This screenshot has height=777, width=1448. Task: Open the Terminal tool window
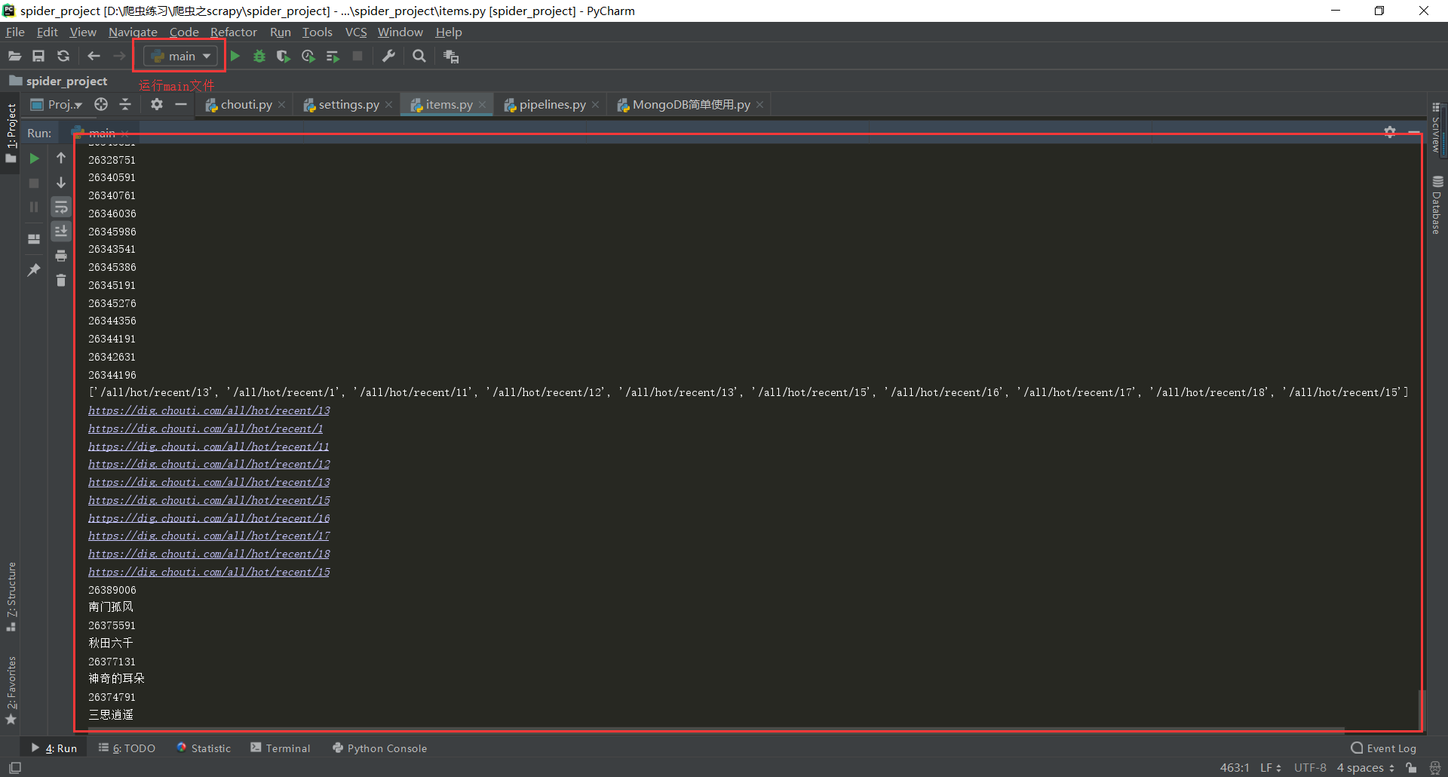click(281, 748)
